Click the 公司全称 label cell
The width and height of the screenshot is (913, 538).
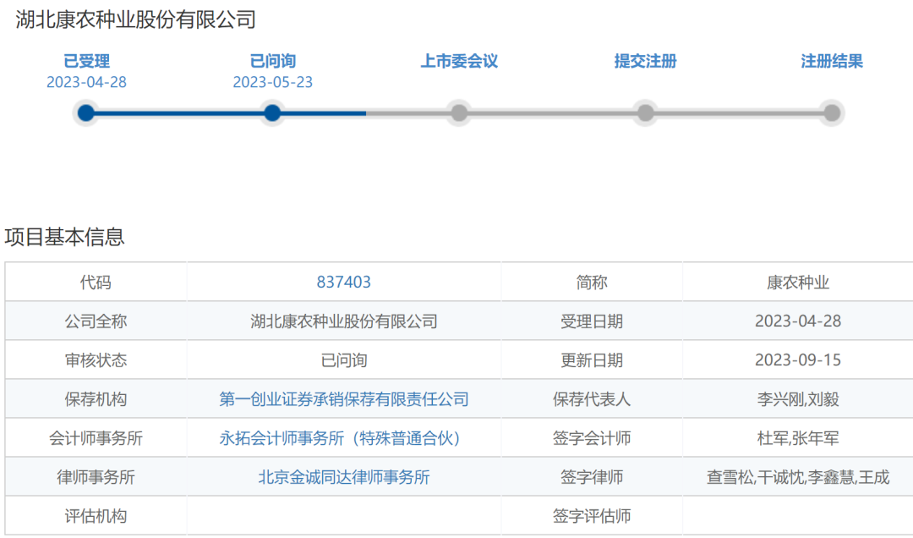coord(96,321)
